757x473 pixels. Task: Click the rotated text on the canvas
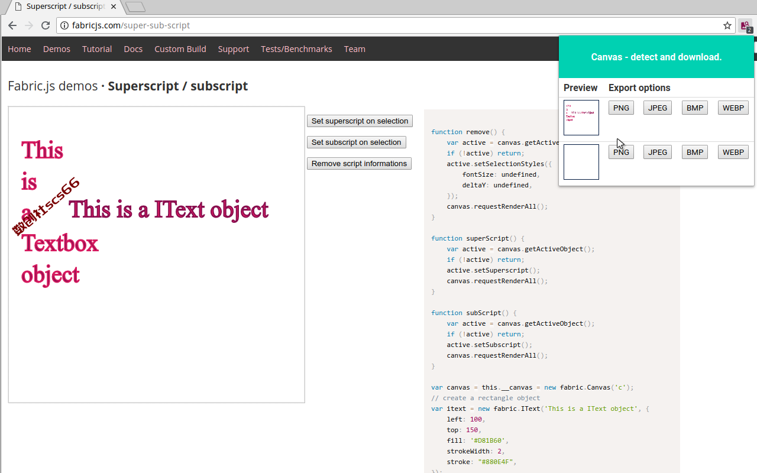[x=46, y=206]
